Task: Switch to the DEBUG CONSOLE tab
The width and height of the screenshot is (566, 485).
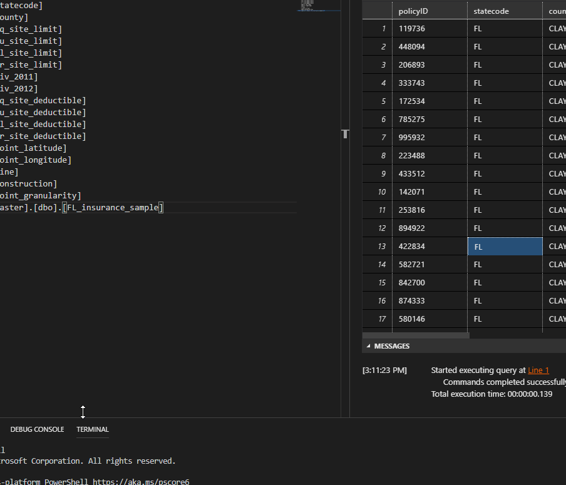Action: click(37, 429)
